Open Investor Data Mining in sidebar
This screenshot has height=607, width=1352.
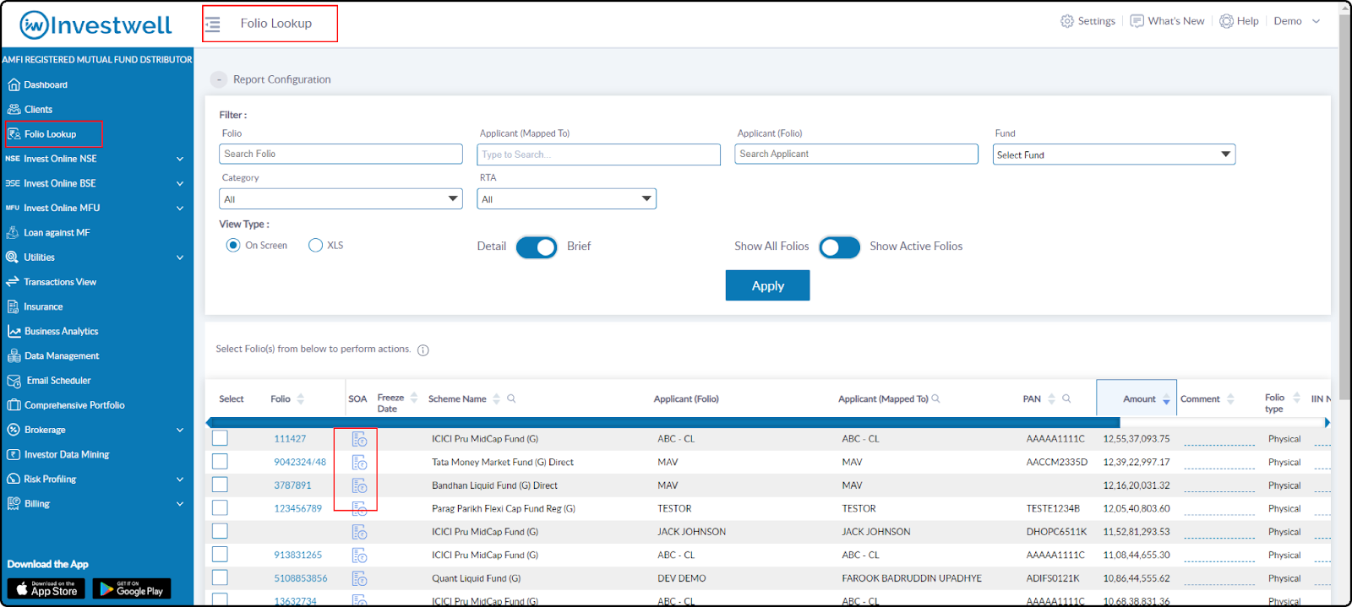(67, 454)
